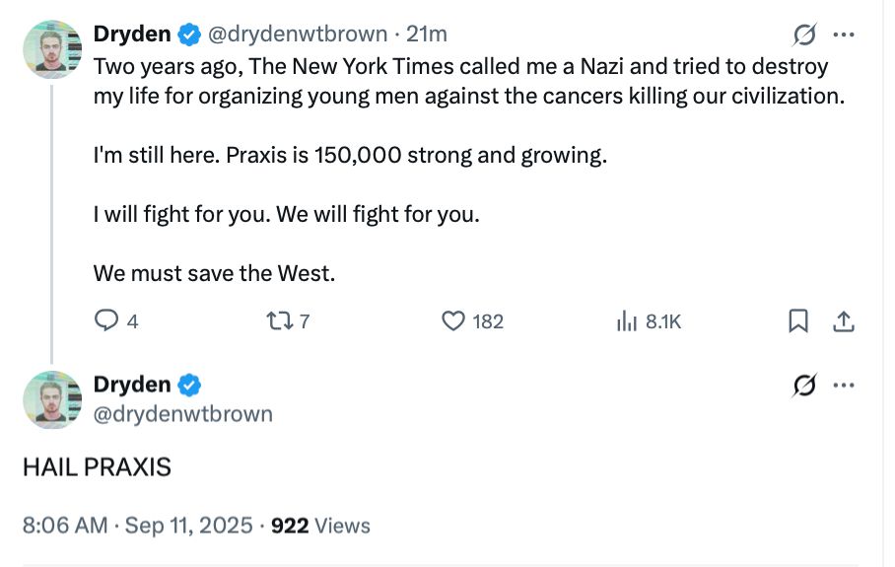Screen dimensions: 895x567
Task: Click @drydenwtbrown handle in first tweet
Action: click(298, 35)
